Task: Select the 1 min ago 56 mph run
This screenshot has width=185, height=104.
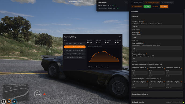Action: point(75,57)
